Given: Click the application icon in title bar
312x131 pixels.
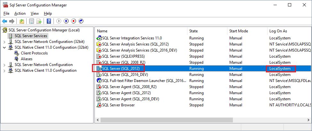Looking at the screenshot, I should coord(5,5).
